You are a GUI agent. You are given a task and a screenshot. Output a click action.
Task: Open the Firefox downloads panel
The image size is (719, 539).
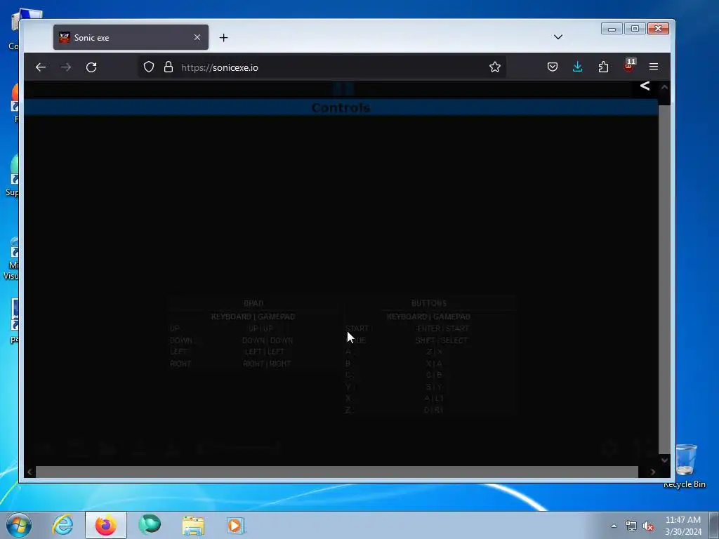point(578,67)
